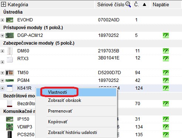Viewport: 182px width, 138px height.
Task: Click the DGP-ACM12 module icon
Action: click(x=10, y=35)
